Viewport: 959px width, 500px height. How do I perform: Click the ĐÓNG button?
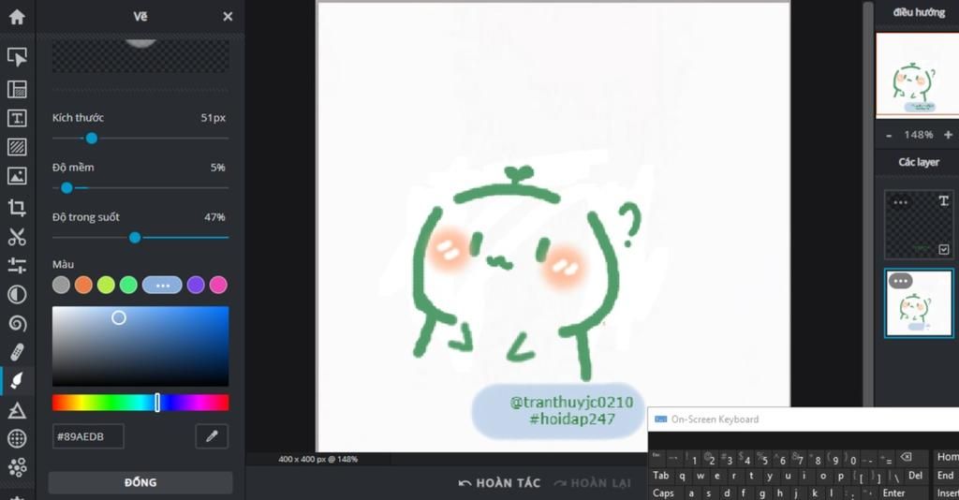(140, 482)
